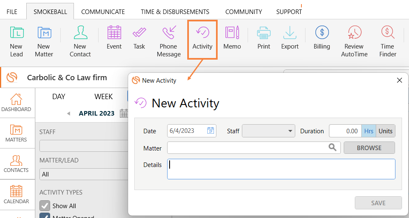Create a Task using the ribbon icon
Screen dimensions: 409x218
point(139,38)
